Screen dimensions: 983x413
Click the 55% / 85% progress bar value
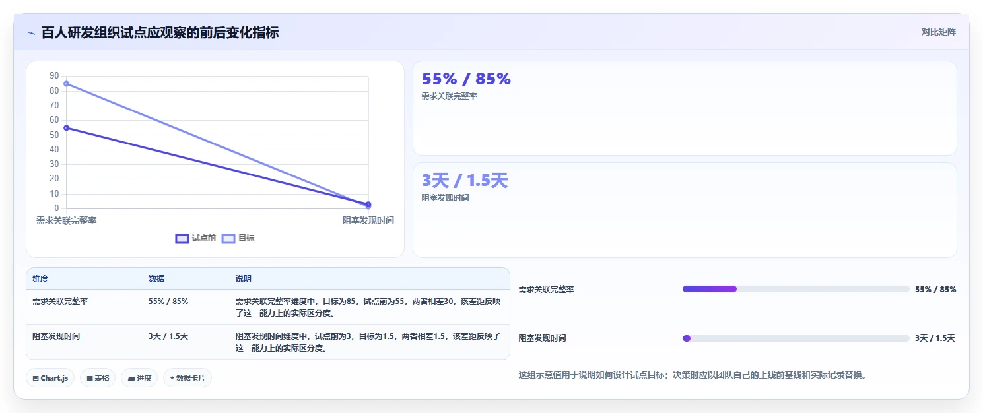[935, 289]
